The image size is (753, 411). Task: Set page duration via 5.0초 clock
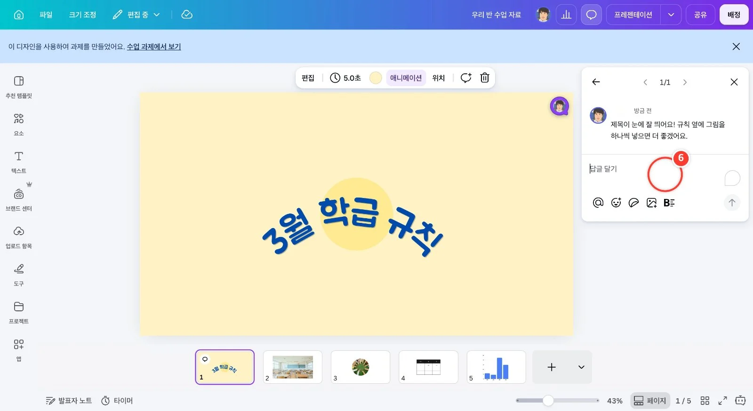(x=345, y=78)
